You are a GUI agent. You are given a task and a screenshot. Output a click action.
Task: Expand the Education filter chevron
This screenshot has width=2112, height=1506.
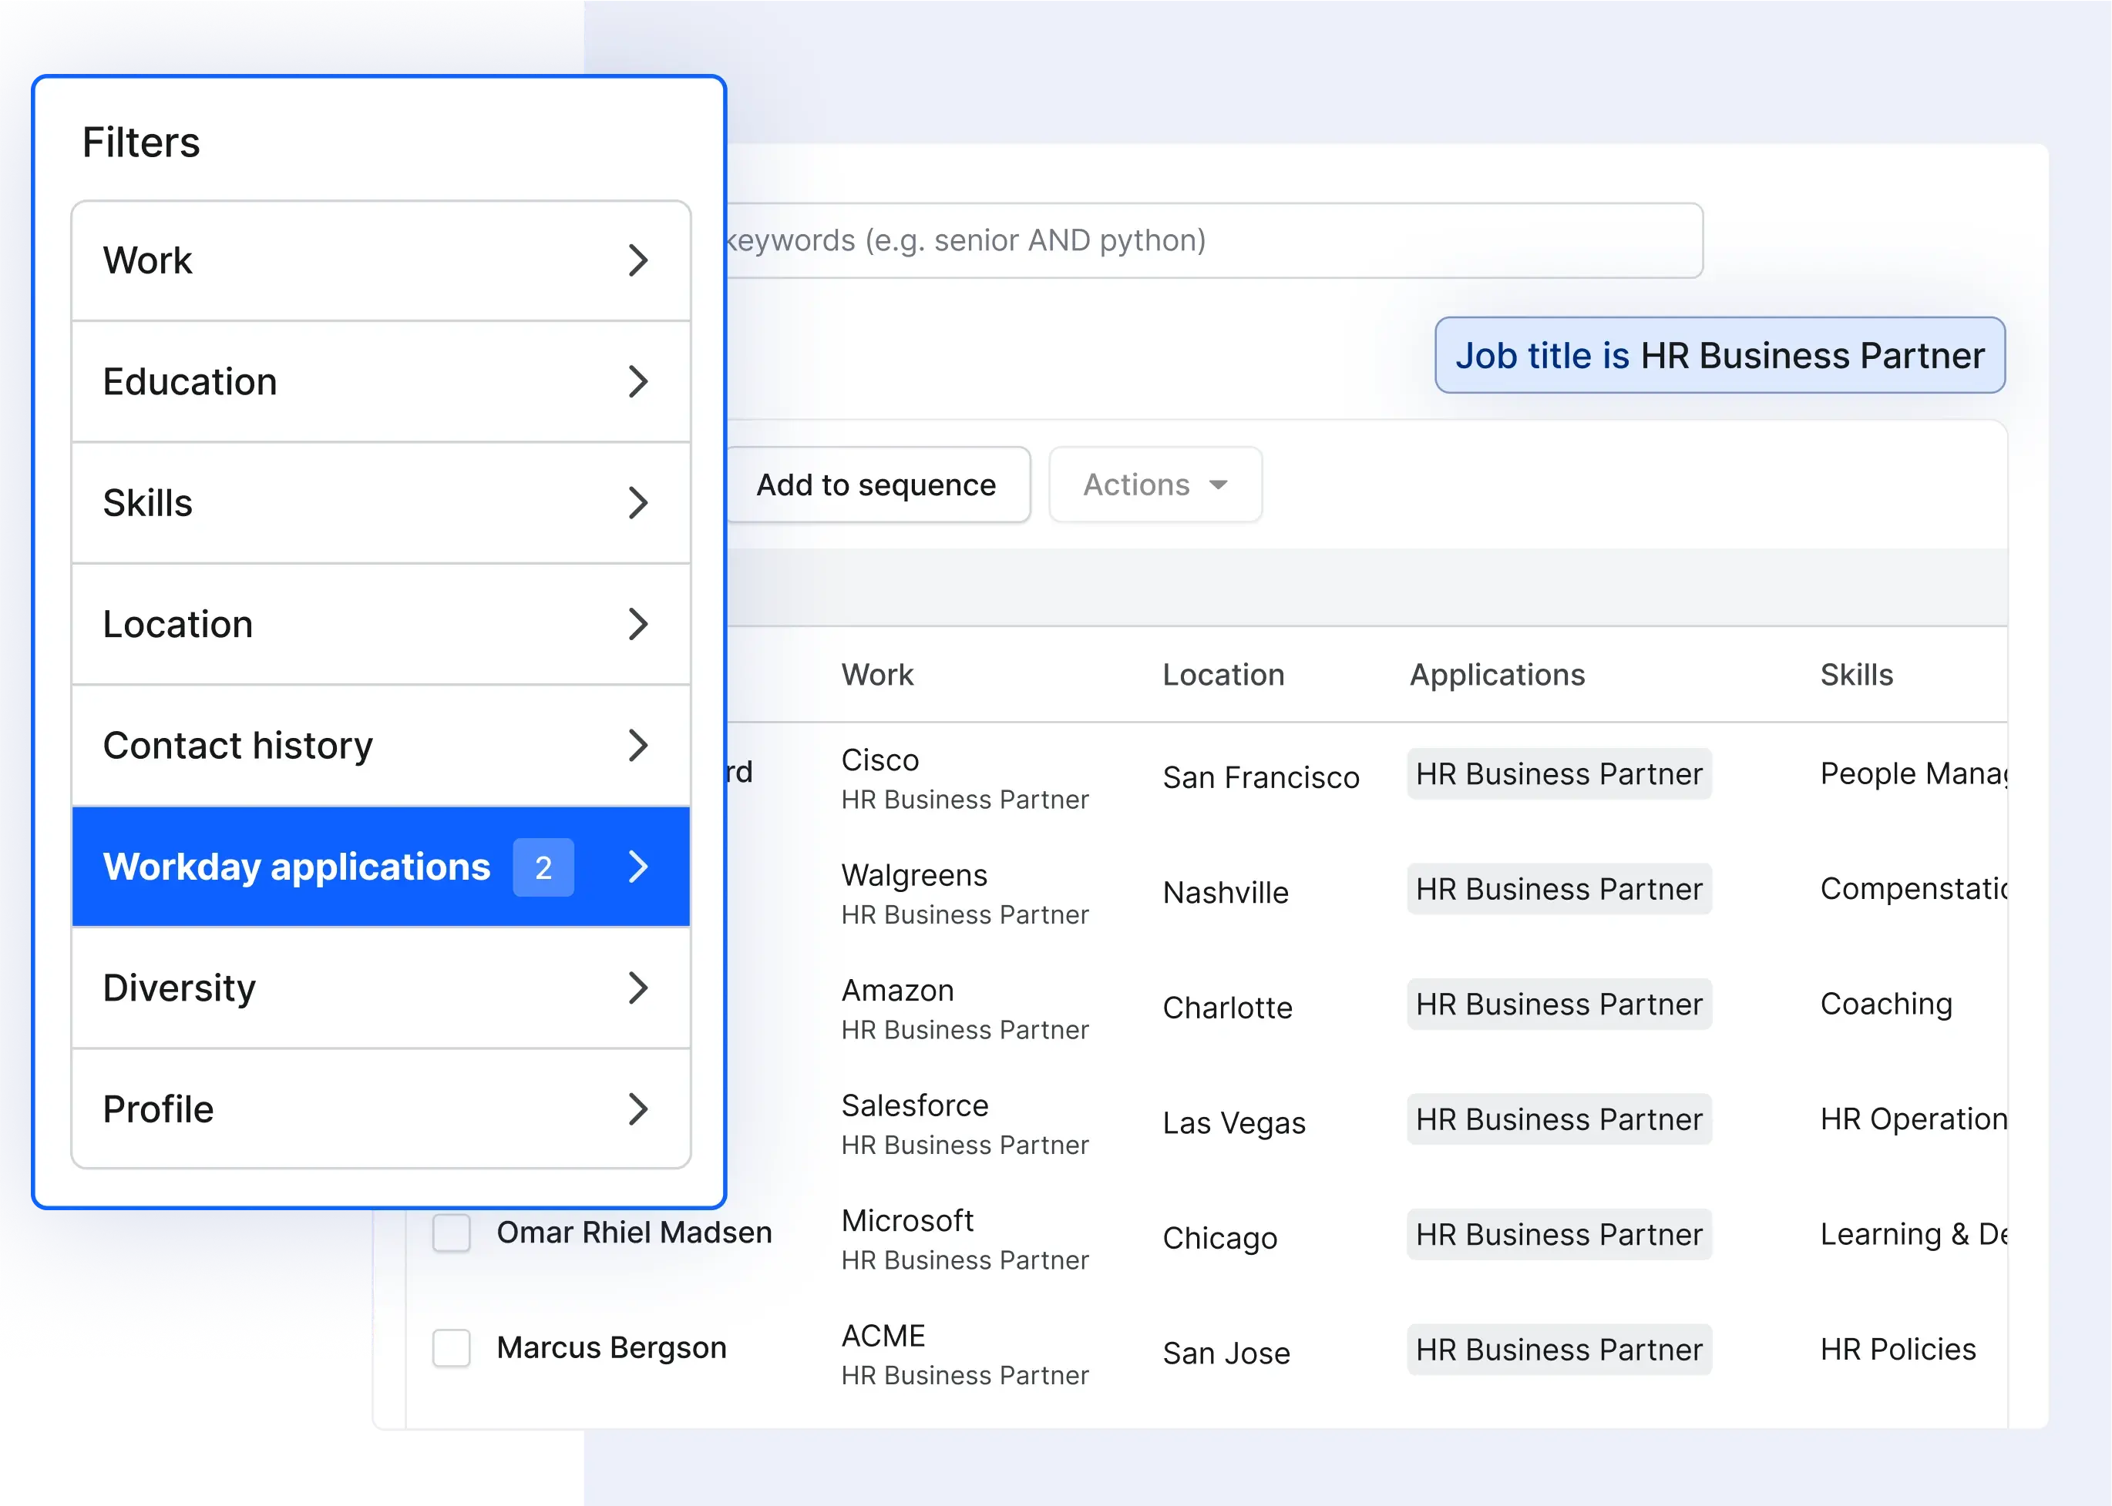click(x=637, y=381)
